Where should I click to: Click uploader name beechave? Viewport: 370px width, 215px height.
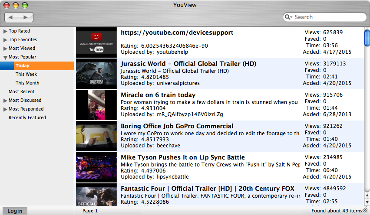pos(168,146)
